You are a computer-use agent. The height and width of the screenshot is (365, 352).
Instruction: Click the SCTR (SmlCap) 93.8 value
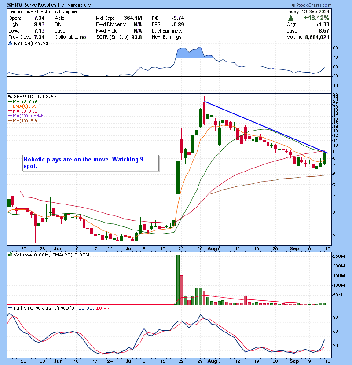pyautogui.click(x=136, y=37)
